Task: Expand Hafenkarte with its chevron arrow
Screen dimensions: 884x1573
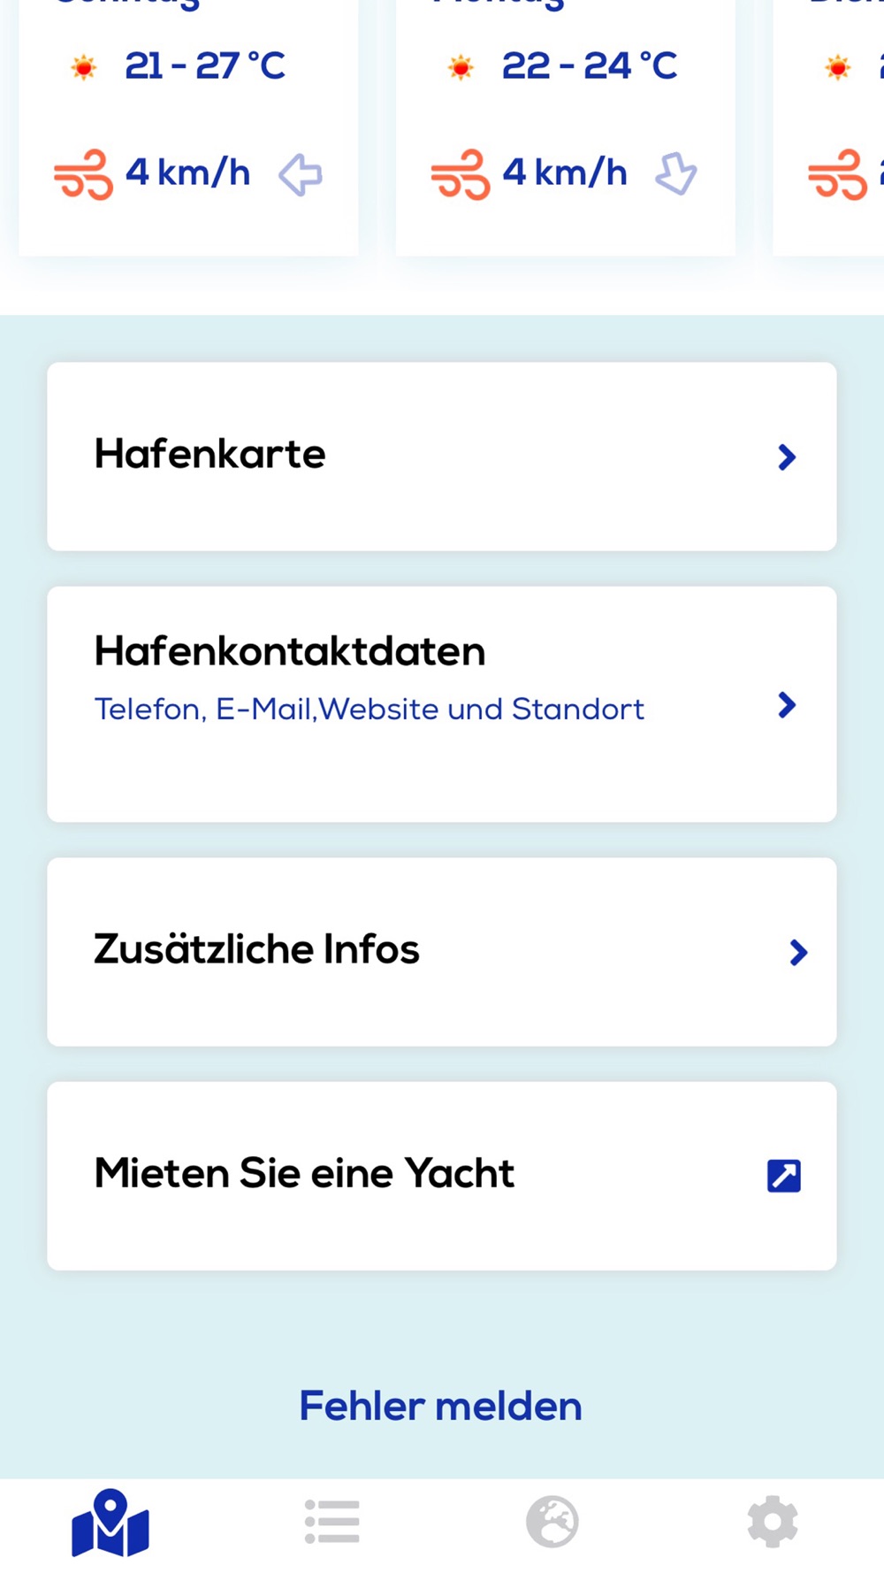Action: pyautogui.click(x=787, y=457)
